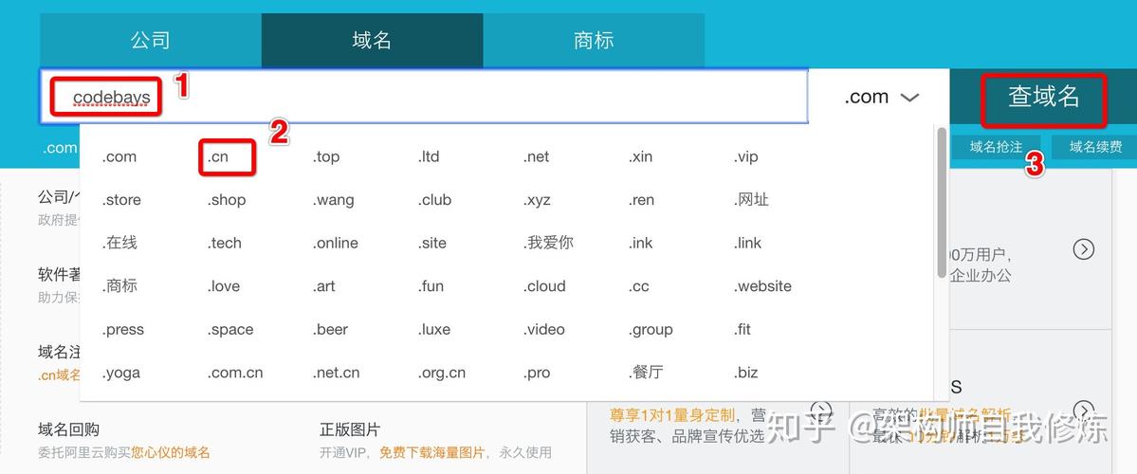Select the .餐厅 suffix
Screen dimensions: 1137x474
click(646, 374)
